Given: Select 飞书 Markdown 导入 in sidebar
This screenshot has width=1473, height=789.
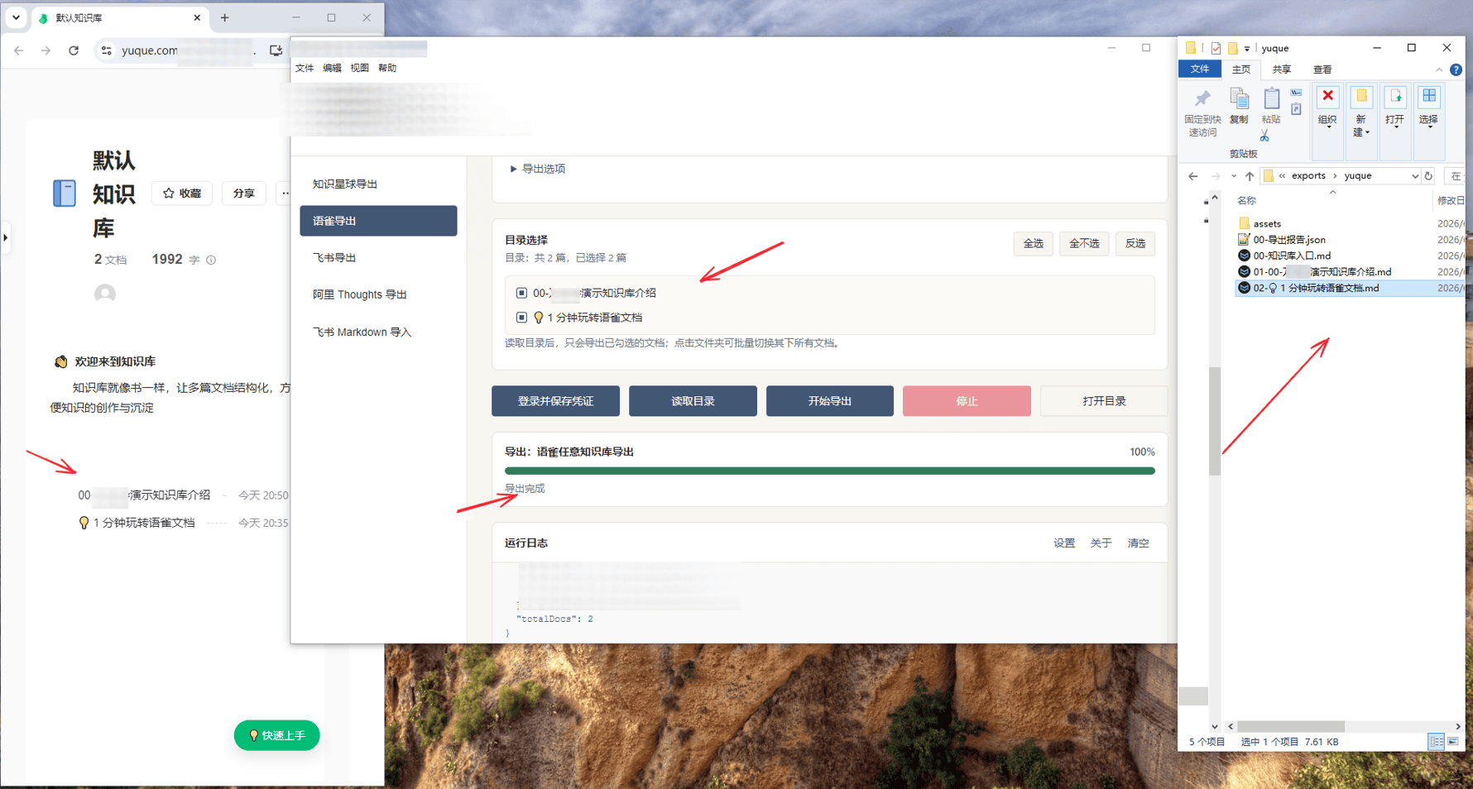Looking at the screenshot, I should pos(378,332).
